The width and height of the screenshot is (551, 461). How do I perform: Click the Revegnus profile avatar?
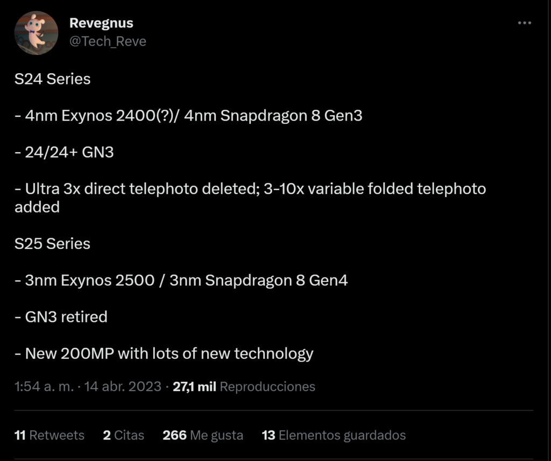click(36, 33)
